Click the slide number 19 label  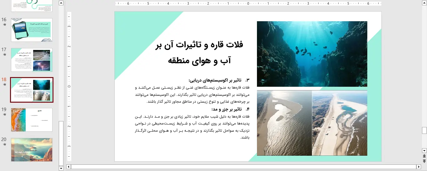coord(4,109)
